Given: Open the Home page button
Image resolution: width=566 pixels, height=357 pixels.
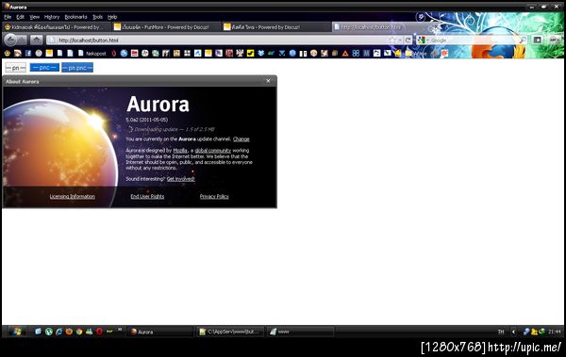Looking at the screenshot, I should (36, 40).
